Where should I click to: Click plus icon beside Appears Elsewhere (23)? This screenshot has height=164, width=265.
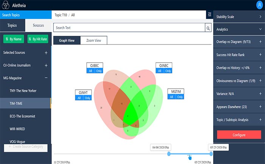click(260, 107)
